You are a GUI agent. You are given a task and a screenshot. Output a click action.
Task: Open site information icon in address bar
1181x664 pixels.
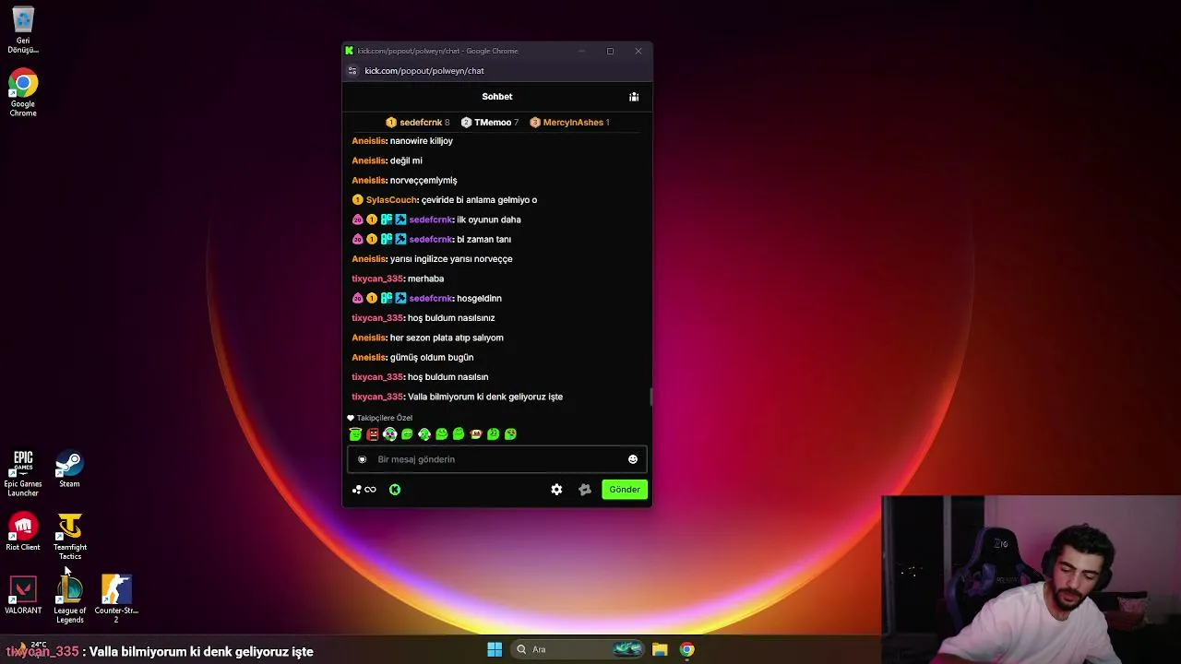[x=352, y=71]
